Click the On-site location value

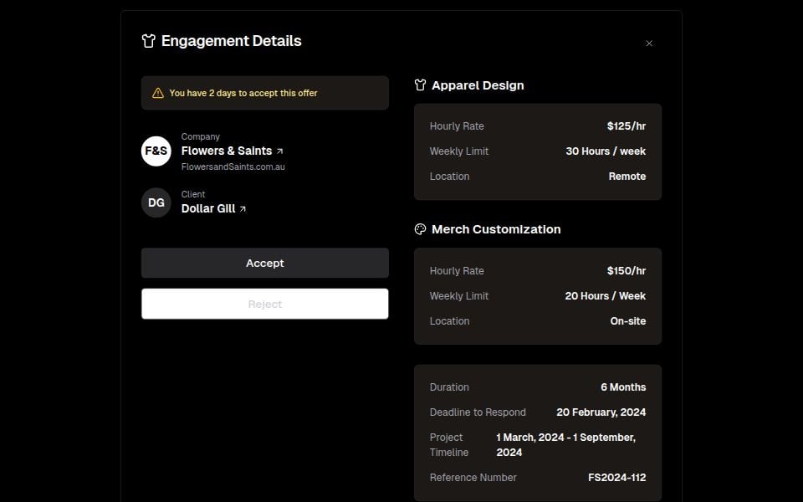(x=627, y=321)
